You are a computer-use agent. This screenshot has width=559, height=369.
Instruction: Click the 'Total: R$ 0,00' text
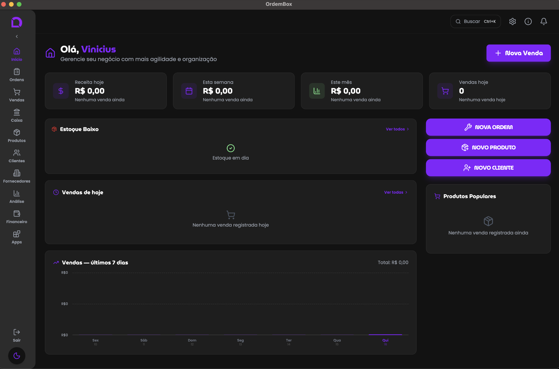393,262
